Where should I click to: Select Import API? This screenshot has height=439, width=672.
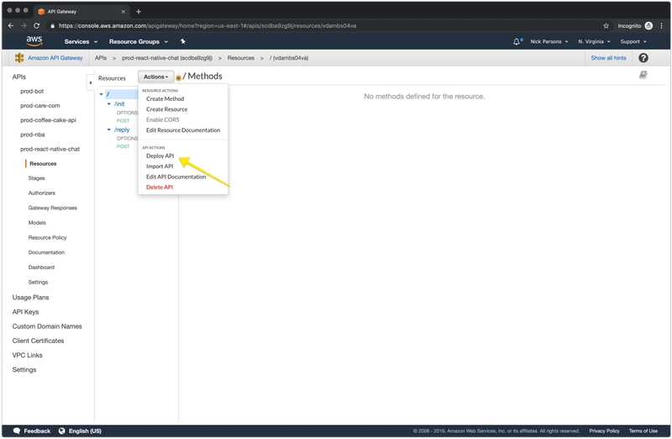tap(160, 166)
